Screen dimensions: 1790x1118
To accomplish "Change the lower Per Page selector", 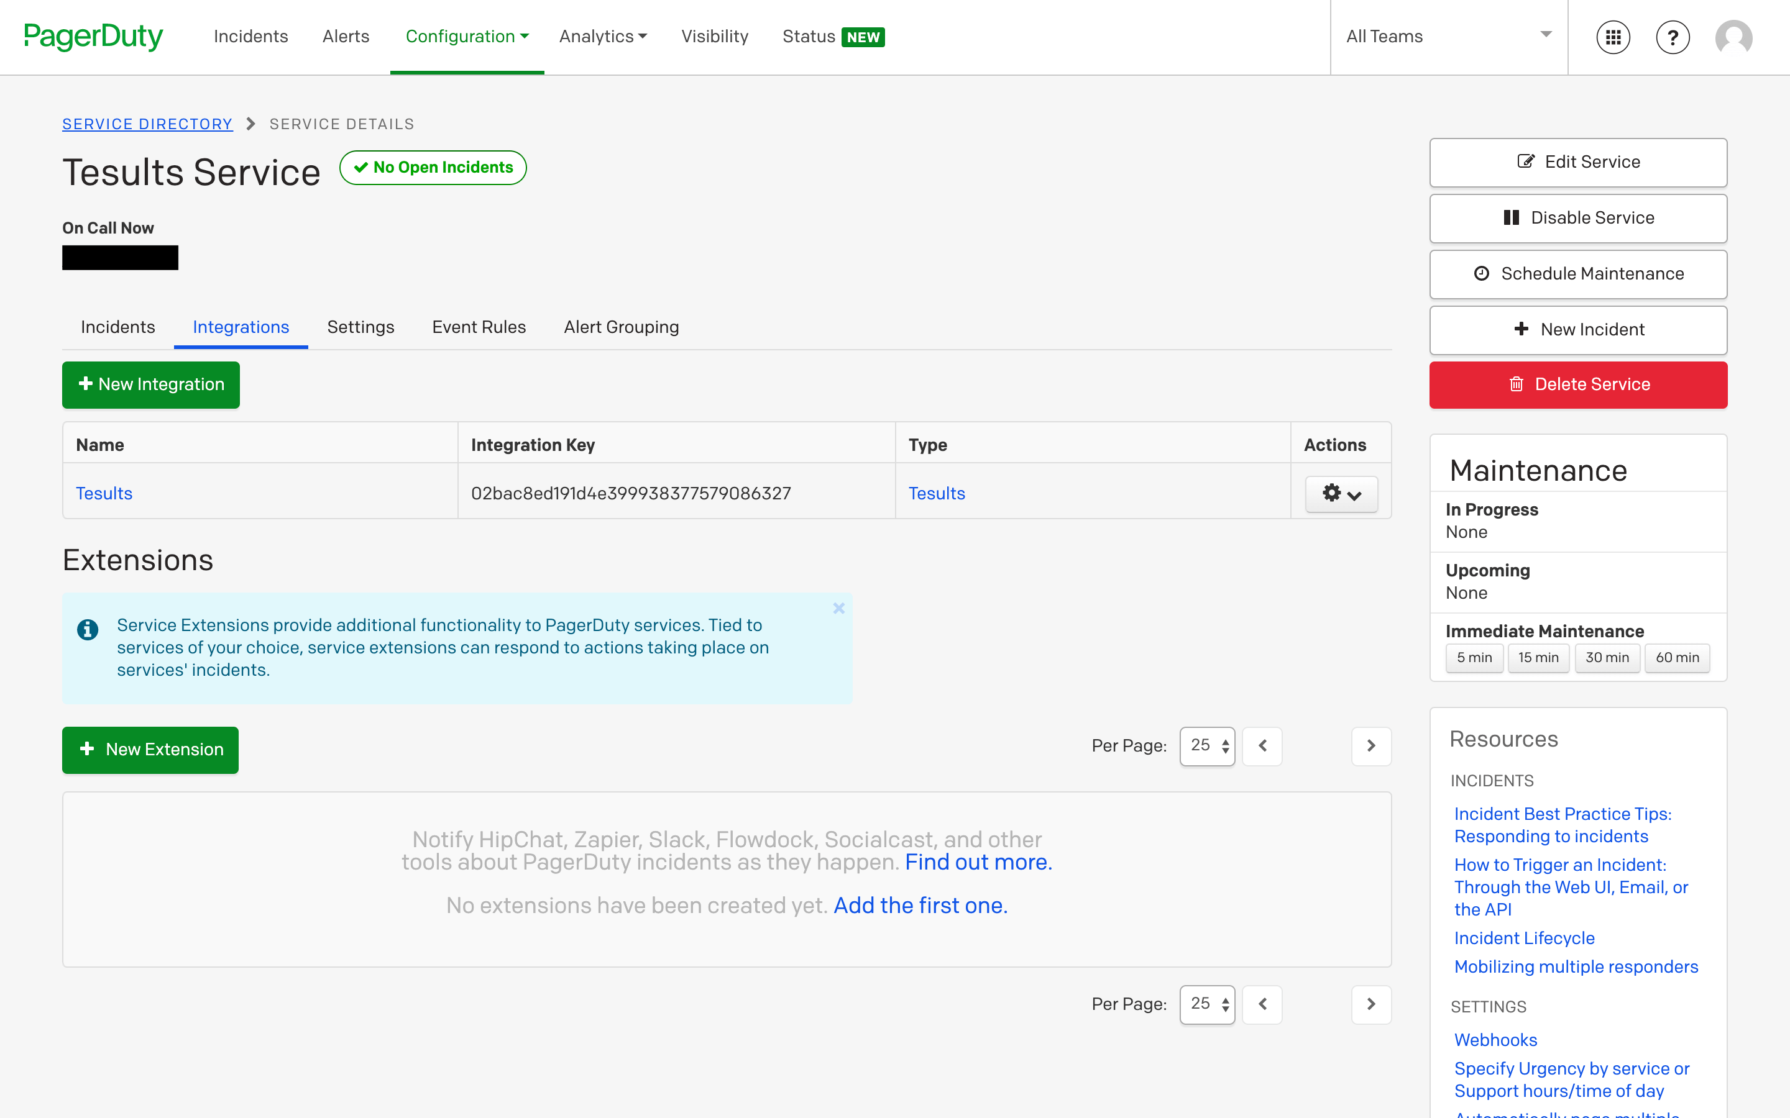I will (x=1207, y=1004).
